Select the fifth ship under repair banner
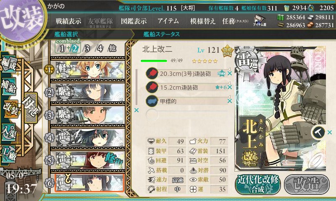The image size is (336, 201). click(89, 160)
